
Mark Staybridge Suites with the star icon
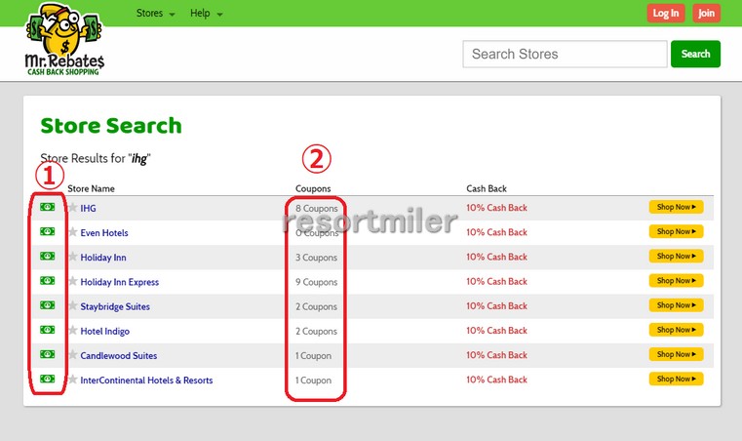[x=72, y=306]
